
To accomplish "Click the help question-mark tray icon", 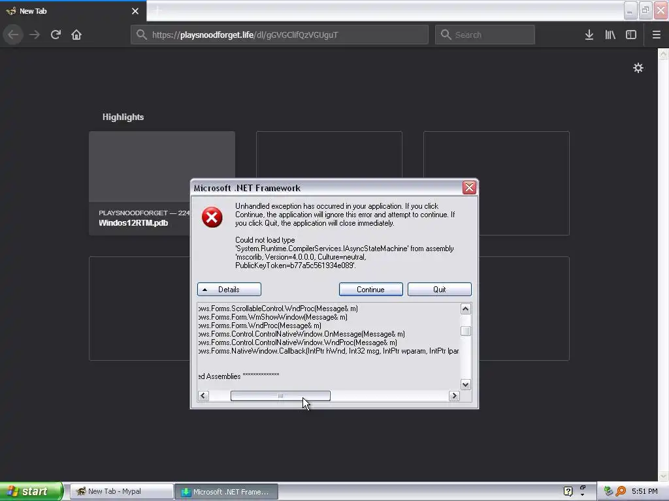I will [568, 491].
